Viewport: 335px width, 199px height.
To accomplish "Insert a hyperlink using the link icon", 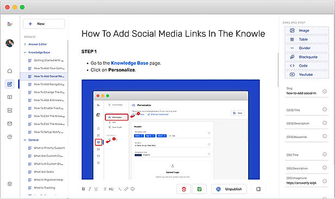I will [x=127, y=189].
